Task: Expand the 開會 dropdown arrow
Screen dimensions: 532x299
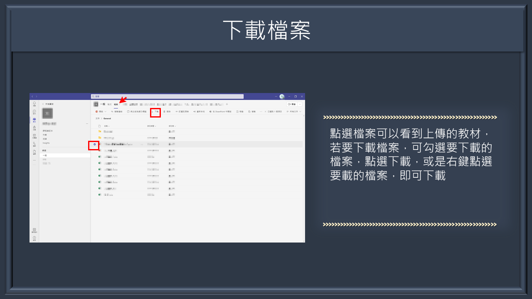Action: pyautogui.click(x=300, y=104)
